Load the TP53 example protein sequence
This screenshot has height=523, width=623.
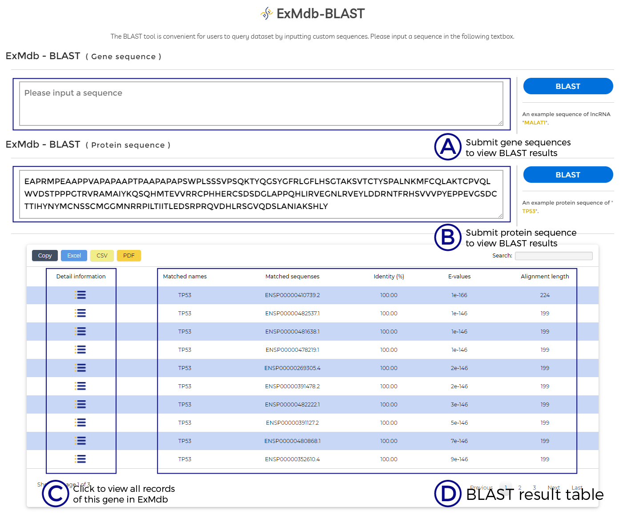(x=529, y=211)
